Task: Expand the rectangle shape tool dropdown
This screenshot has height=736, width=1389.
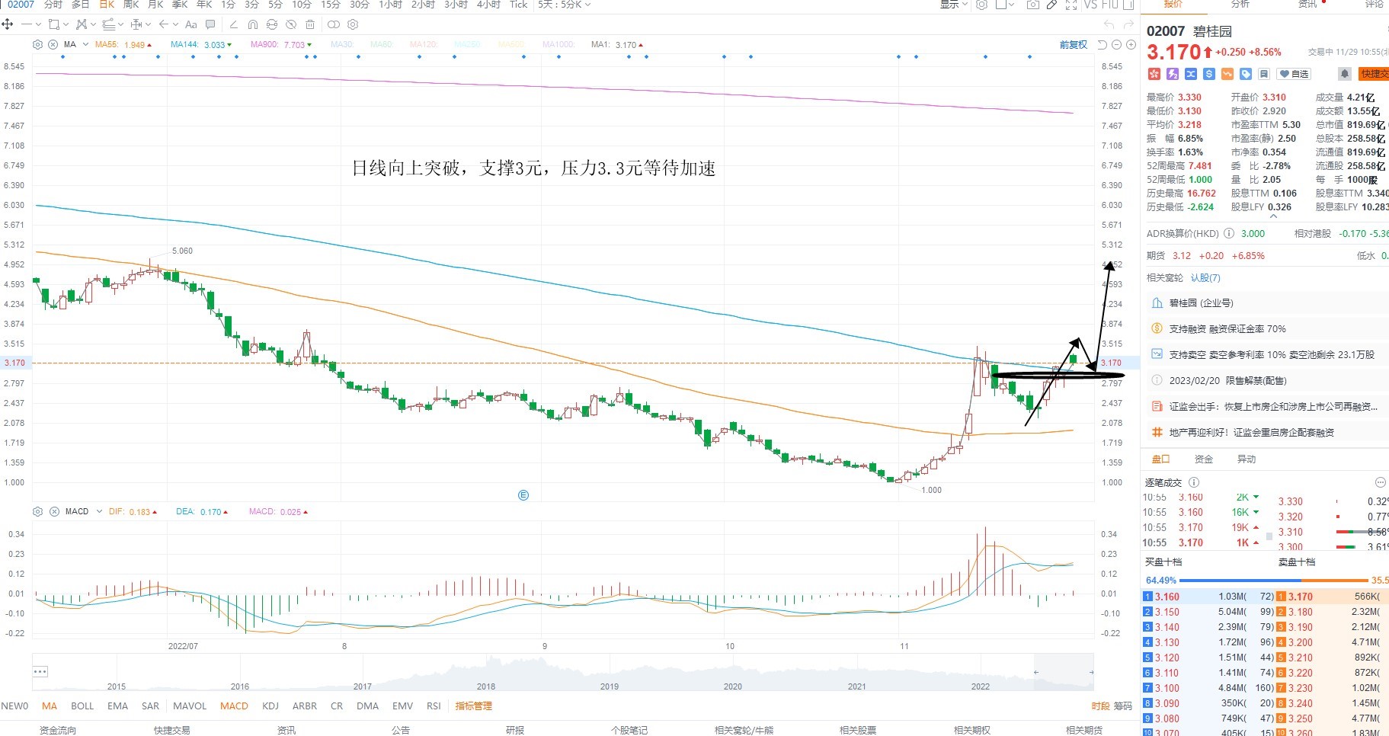Action: (x=66, y=24)
